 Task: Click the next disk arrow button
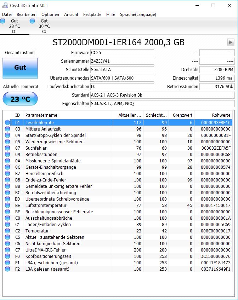point(231,42)
